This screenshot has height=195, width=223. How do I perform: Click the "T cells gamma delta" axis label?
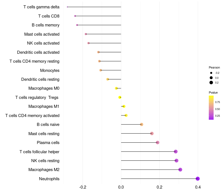pyautogui.click(x=41, y=7)
